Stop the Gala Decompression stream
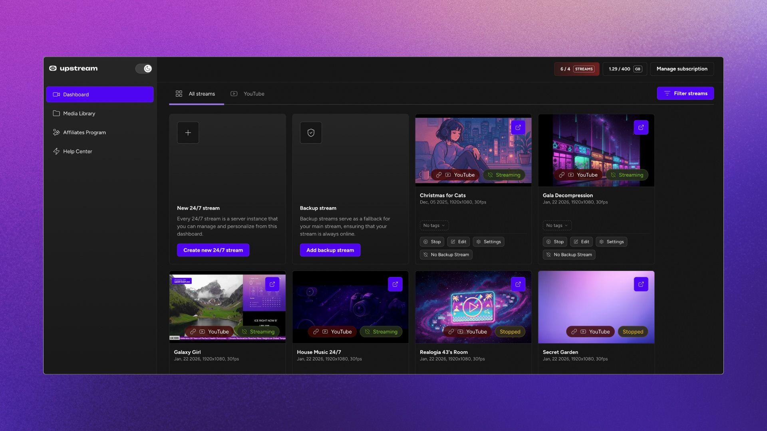The image size is (767, 431). [555, 241]
